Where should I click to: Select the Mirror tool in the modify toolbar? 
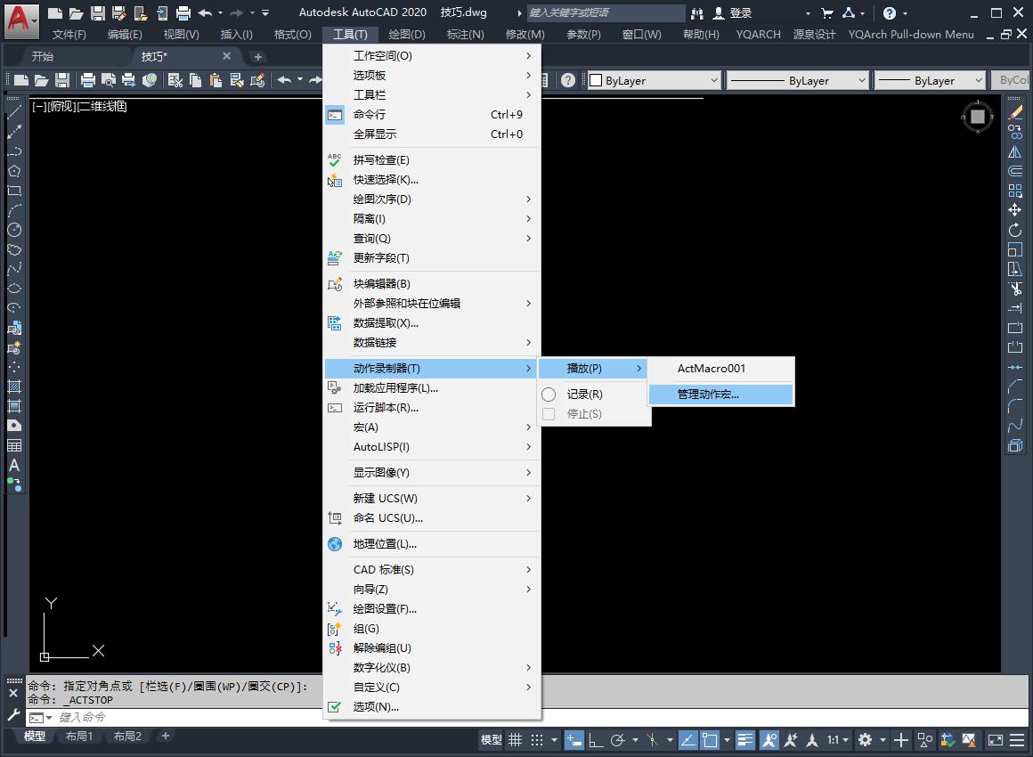[x=1015, y=152]
